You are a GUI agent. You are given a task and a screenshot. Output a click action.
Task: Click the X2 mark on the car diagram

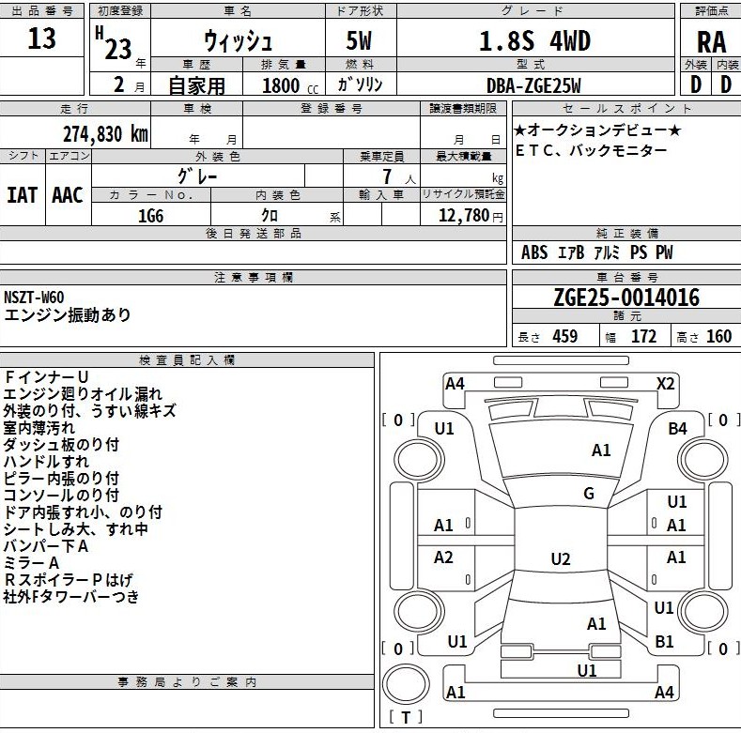coord(665,384)
